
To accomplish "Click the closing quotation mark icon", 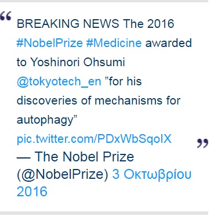I will [x=202, y=143].
